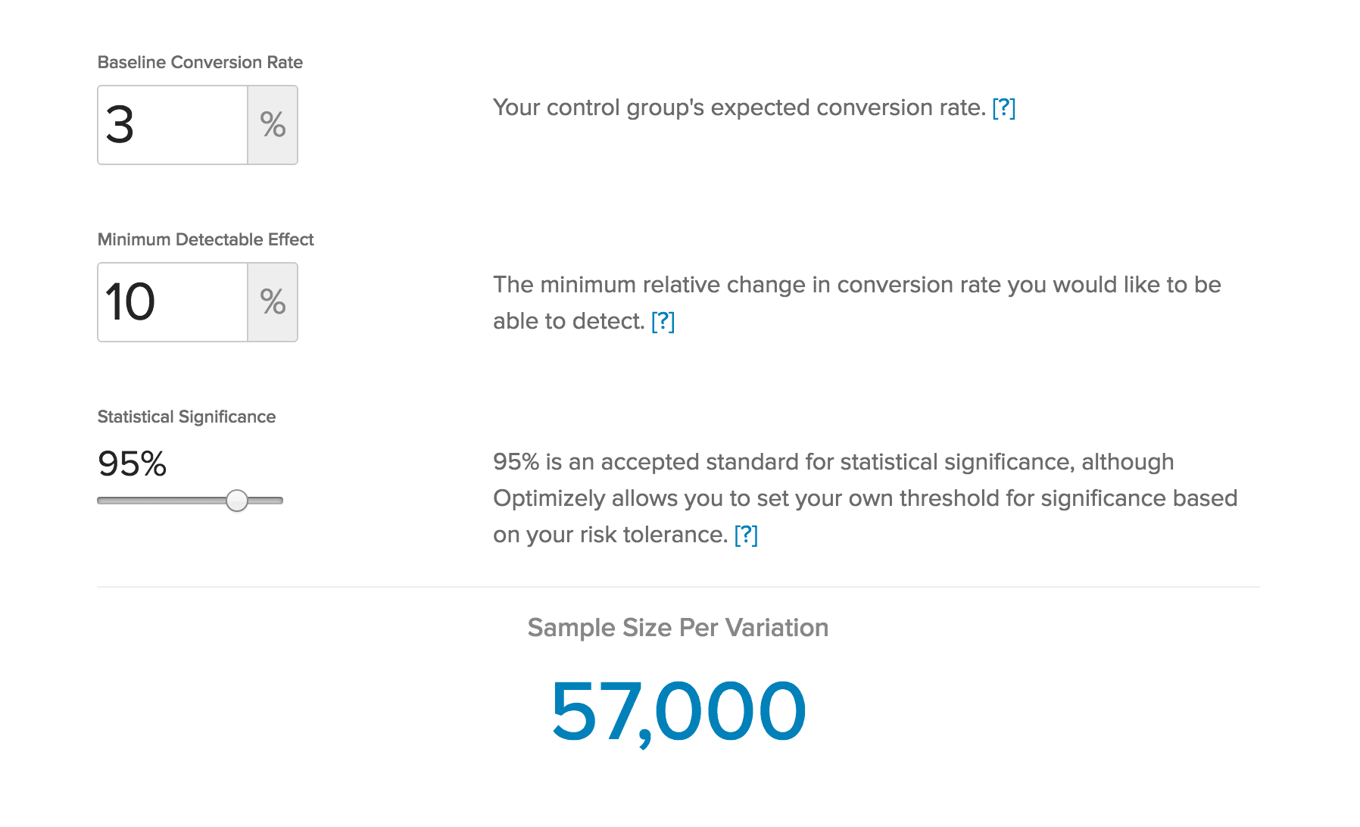This screenshot has height=827, width=1360.
Task: Click the 'Sample Size Per Variation' heading
Action: 678,628
